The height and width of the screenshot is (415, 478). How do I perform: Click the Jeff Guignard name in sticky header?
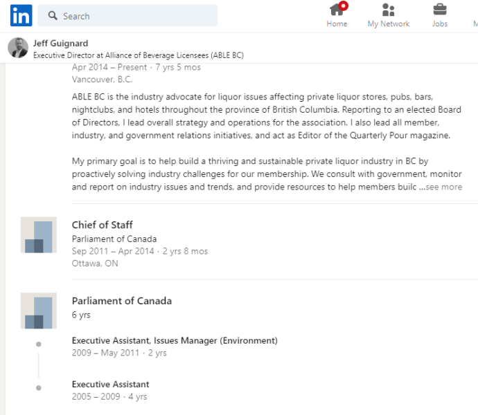[x=61, y=44]
